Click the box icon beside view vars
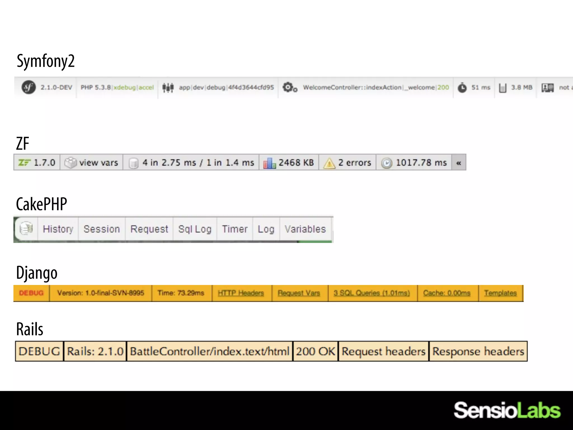The image size is (573, 430). pos(70,162)
